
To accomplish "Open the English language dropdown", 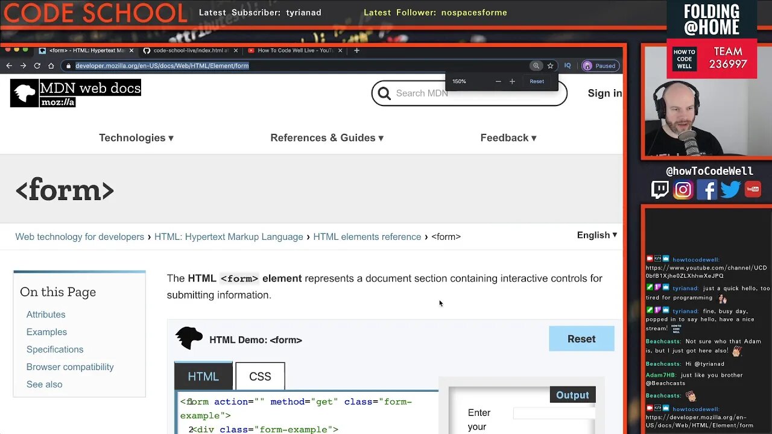I will click(596, 235).
